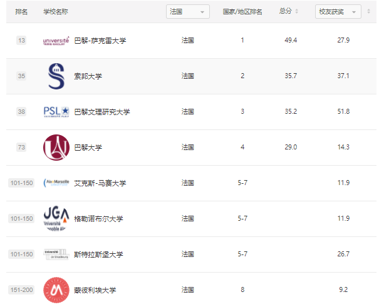Open the 巴黎-萨克雷大学 link
This screenshot has height=307, width=384.
[100, 41]
